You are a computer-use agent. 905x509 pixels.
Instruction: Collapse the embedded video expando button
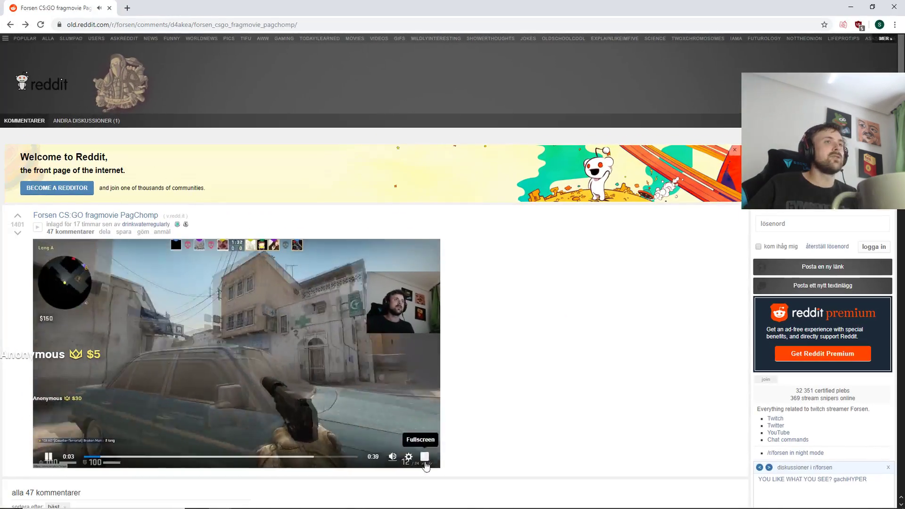[x=38, y=227]
